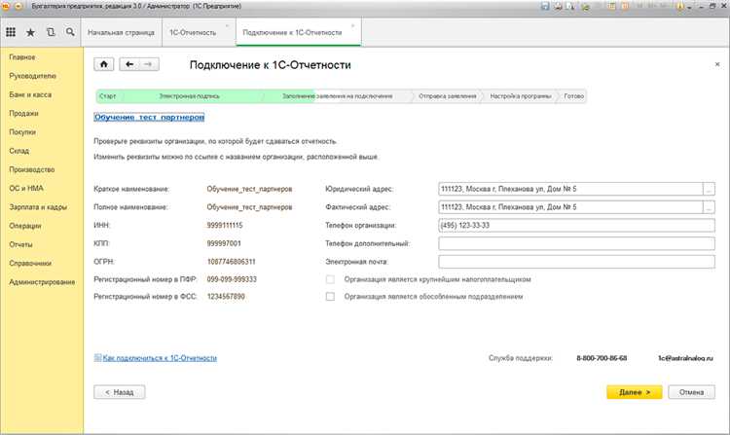730x435 pixels.
Task: Open Производство section
Action: point(32,169)
